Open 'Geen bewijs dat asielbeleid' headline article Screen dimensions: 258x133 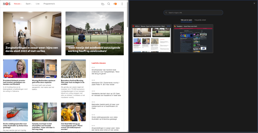pos(94,49)
